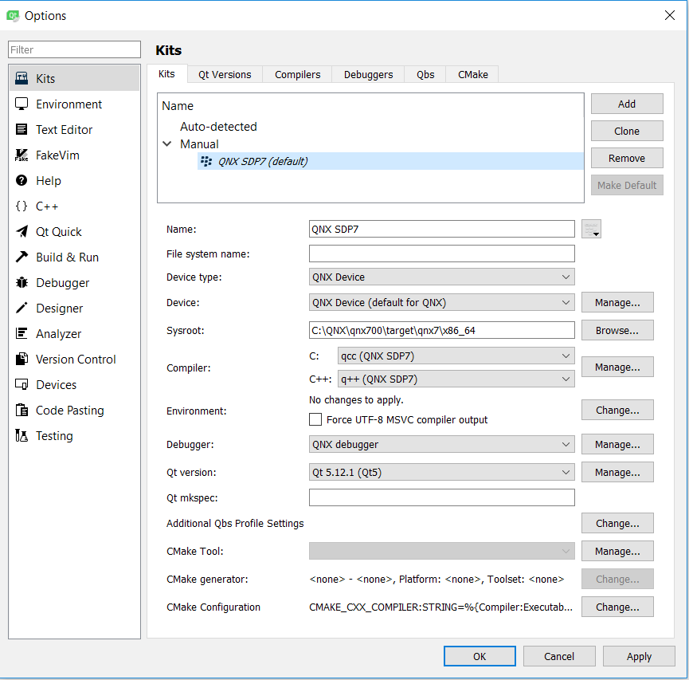Open Help settings question-mark icon
The image size is (689, 680).
(22, 180)
